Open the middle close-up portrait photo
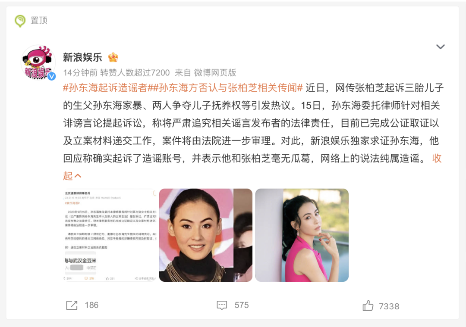Image resolution: width=466 pixels, height=327 pixels. coord(206,235)
